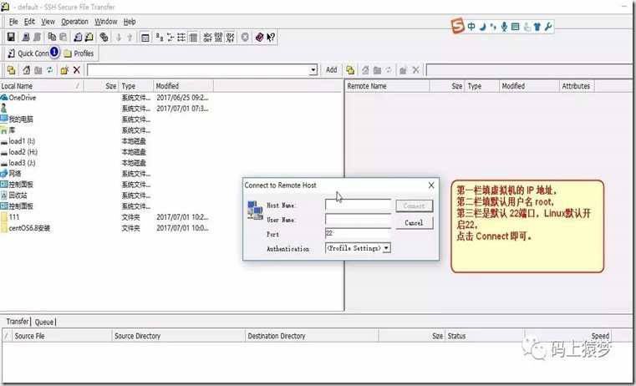
Task: Open a New Terminal Window via toolbar icon
Action: [x=78, y=38]
